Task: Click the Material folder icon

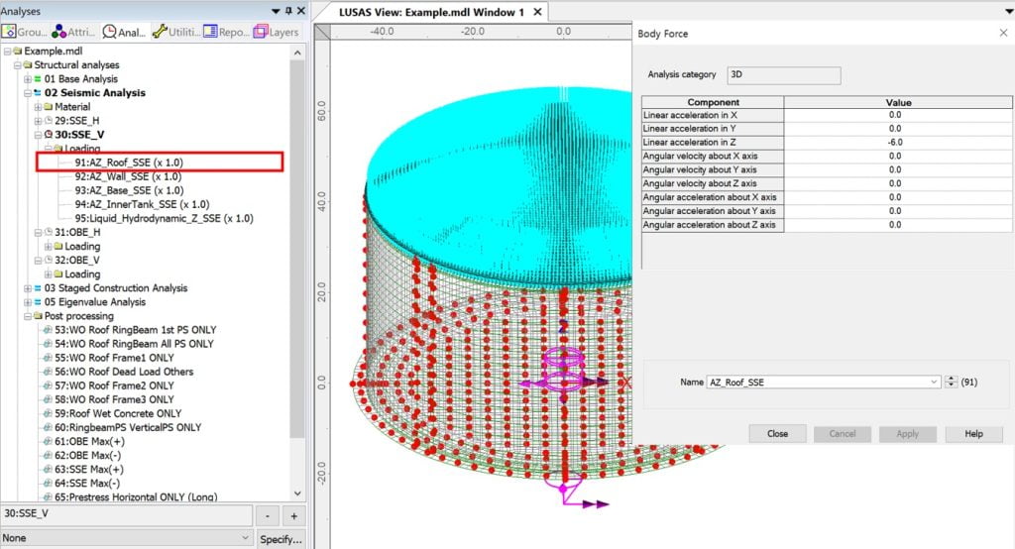Action: click(x=48, y=106)
